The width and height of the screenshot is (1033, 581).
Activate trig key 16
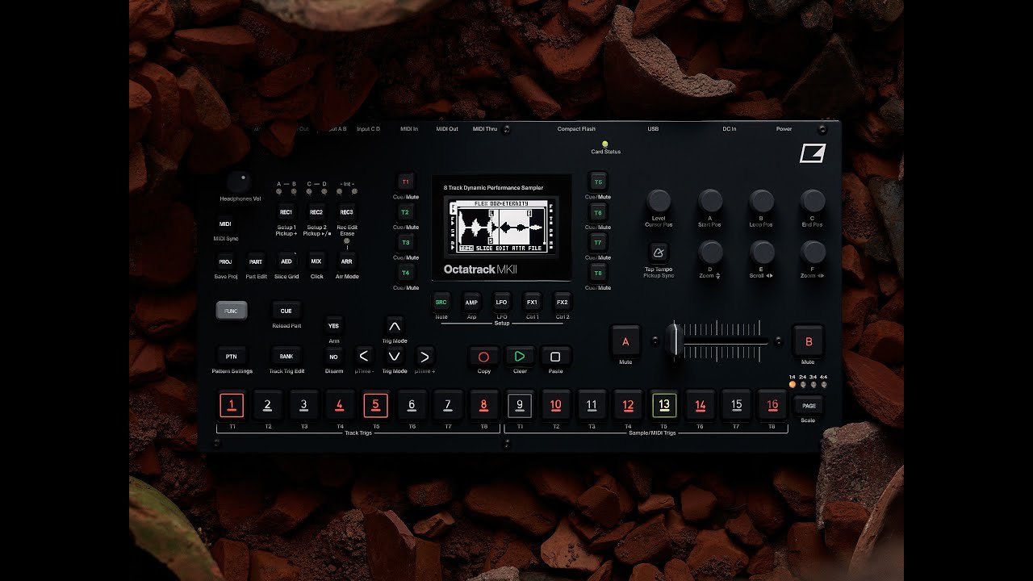click(x=772, y=405)
